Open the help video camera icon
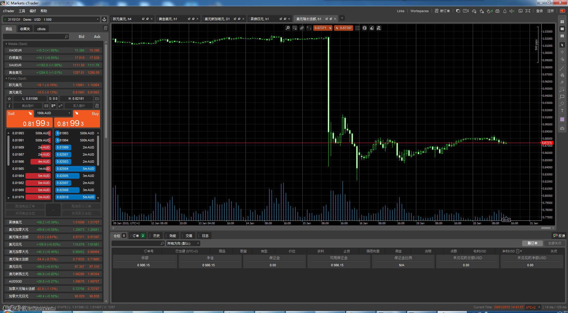568x313 pixels. click(466, 11)
